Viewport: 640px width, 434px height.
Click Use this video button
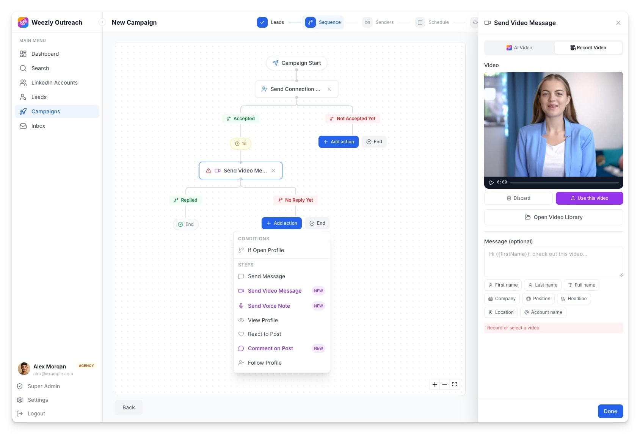click(x=589, y=198)
